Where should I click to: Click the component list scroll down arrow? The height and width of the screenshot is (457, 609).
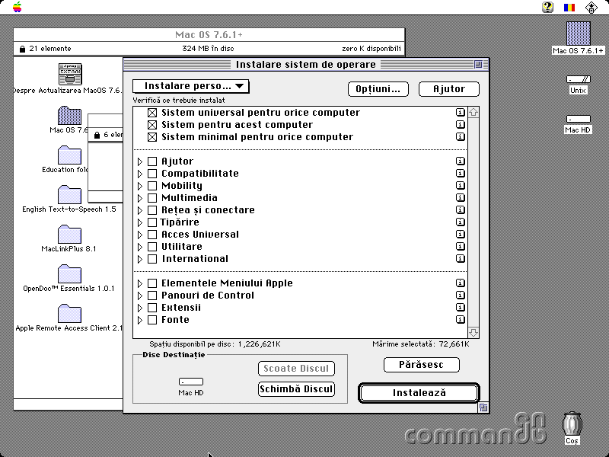pos(473,333)
